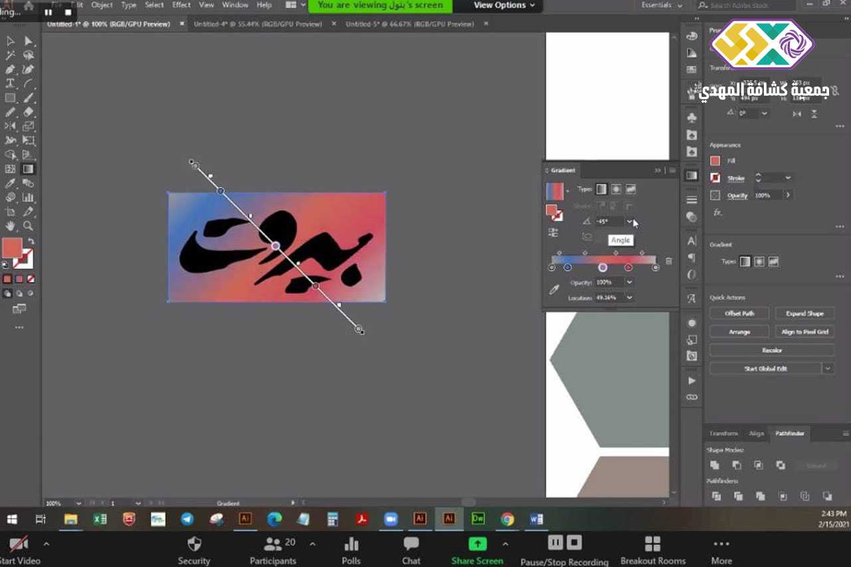This screenshot has width=851, height=567.
Task: Open the Effect menu
Action: pyautogui.click(x=181, y=5)
